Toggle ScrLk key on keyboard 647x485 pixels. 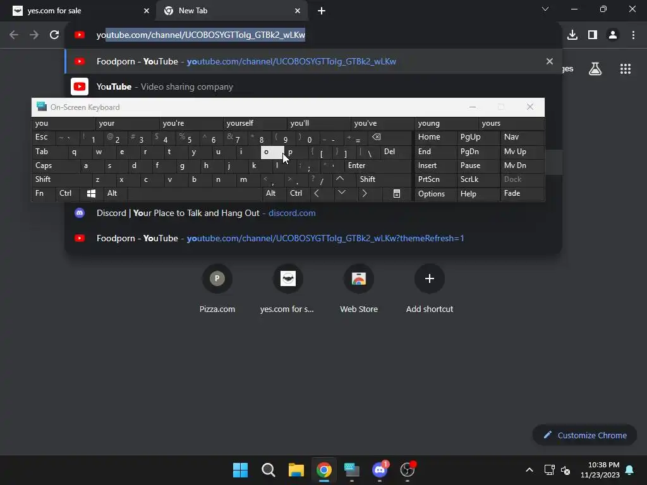click(478, 179)
